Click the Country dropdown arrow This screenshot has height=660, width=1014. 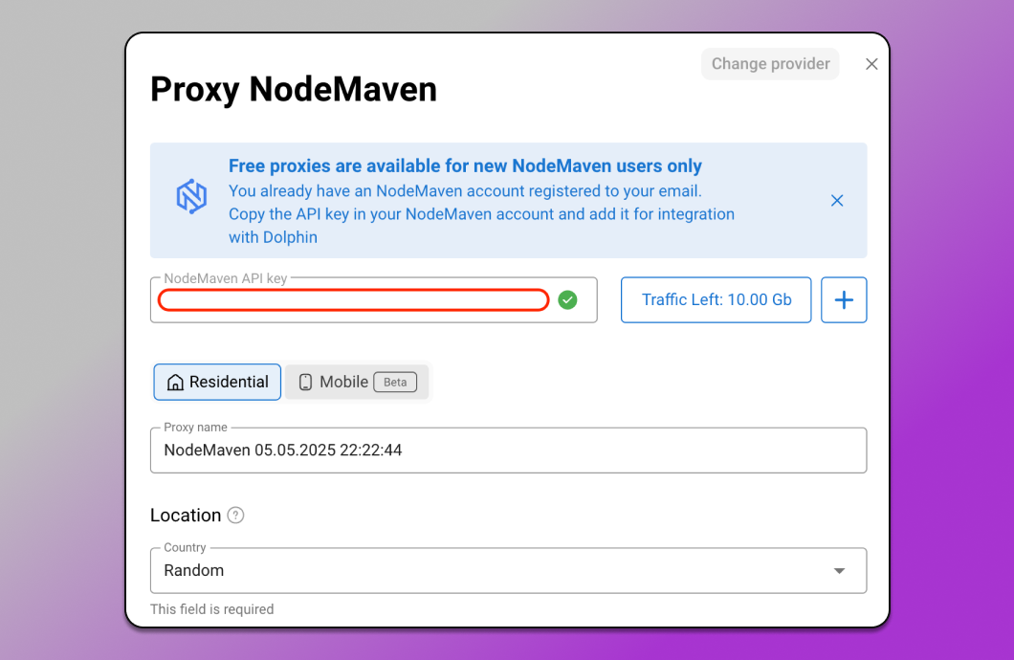839,571
